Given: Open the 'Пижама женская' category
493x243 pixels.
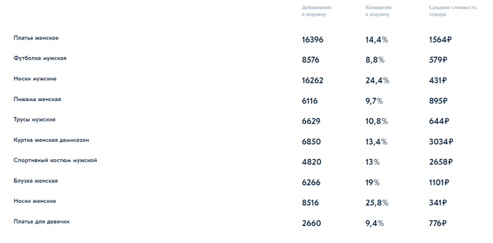Looking at the screenshot, I should coord(37,99).
